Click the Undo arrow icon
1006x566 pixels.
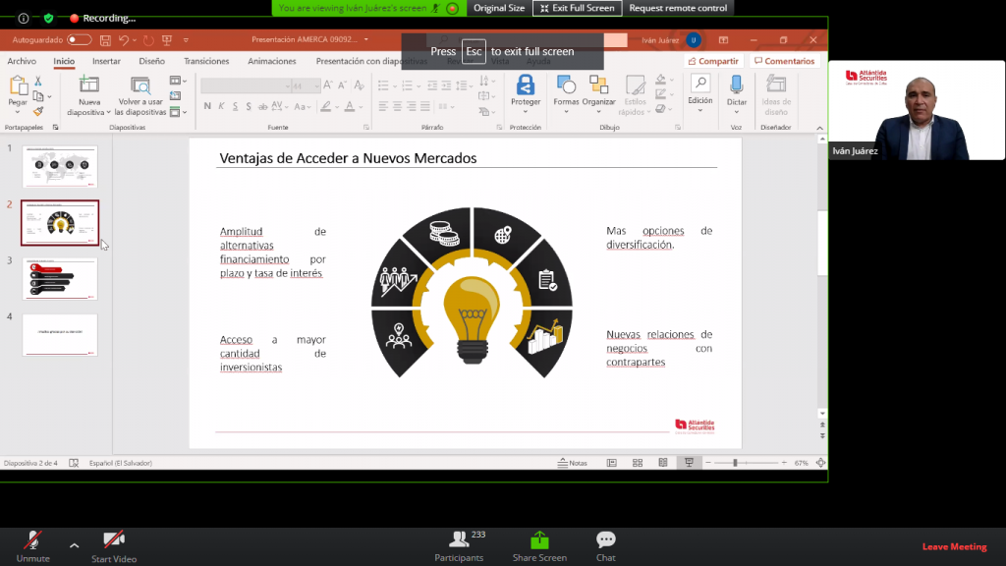[123, 39]
